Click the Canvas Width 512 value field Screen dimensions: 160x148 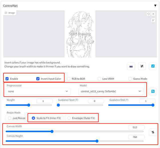(x=136, y=127)
